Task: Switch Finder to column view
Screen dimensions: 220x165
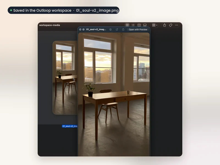Action: point(139,25)
